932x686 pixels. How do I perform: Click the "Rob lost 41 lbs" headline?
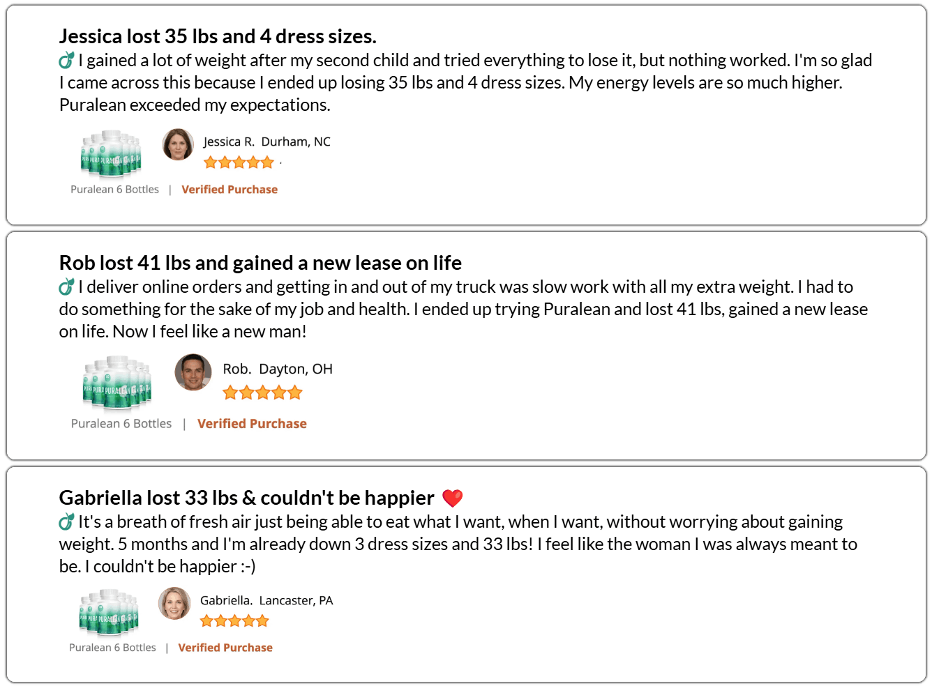260,263
